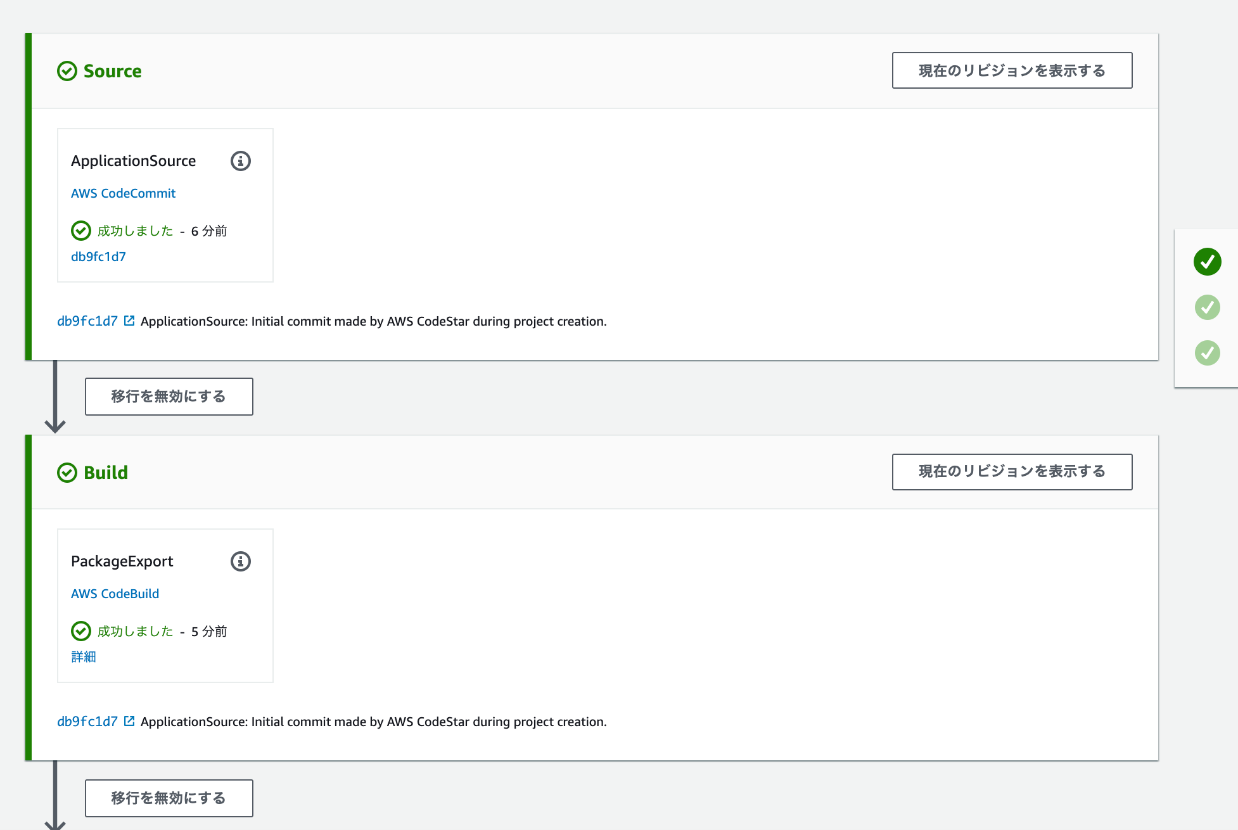Select the Build stage heading
The image size is (1238, 830).
(x=106, y=473)
